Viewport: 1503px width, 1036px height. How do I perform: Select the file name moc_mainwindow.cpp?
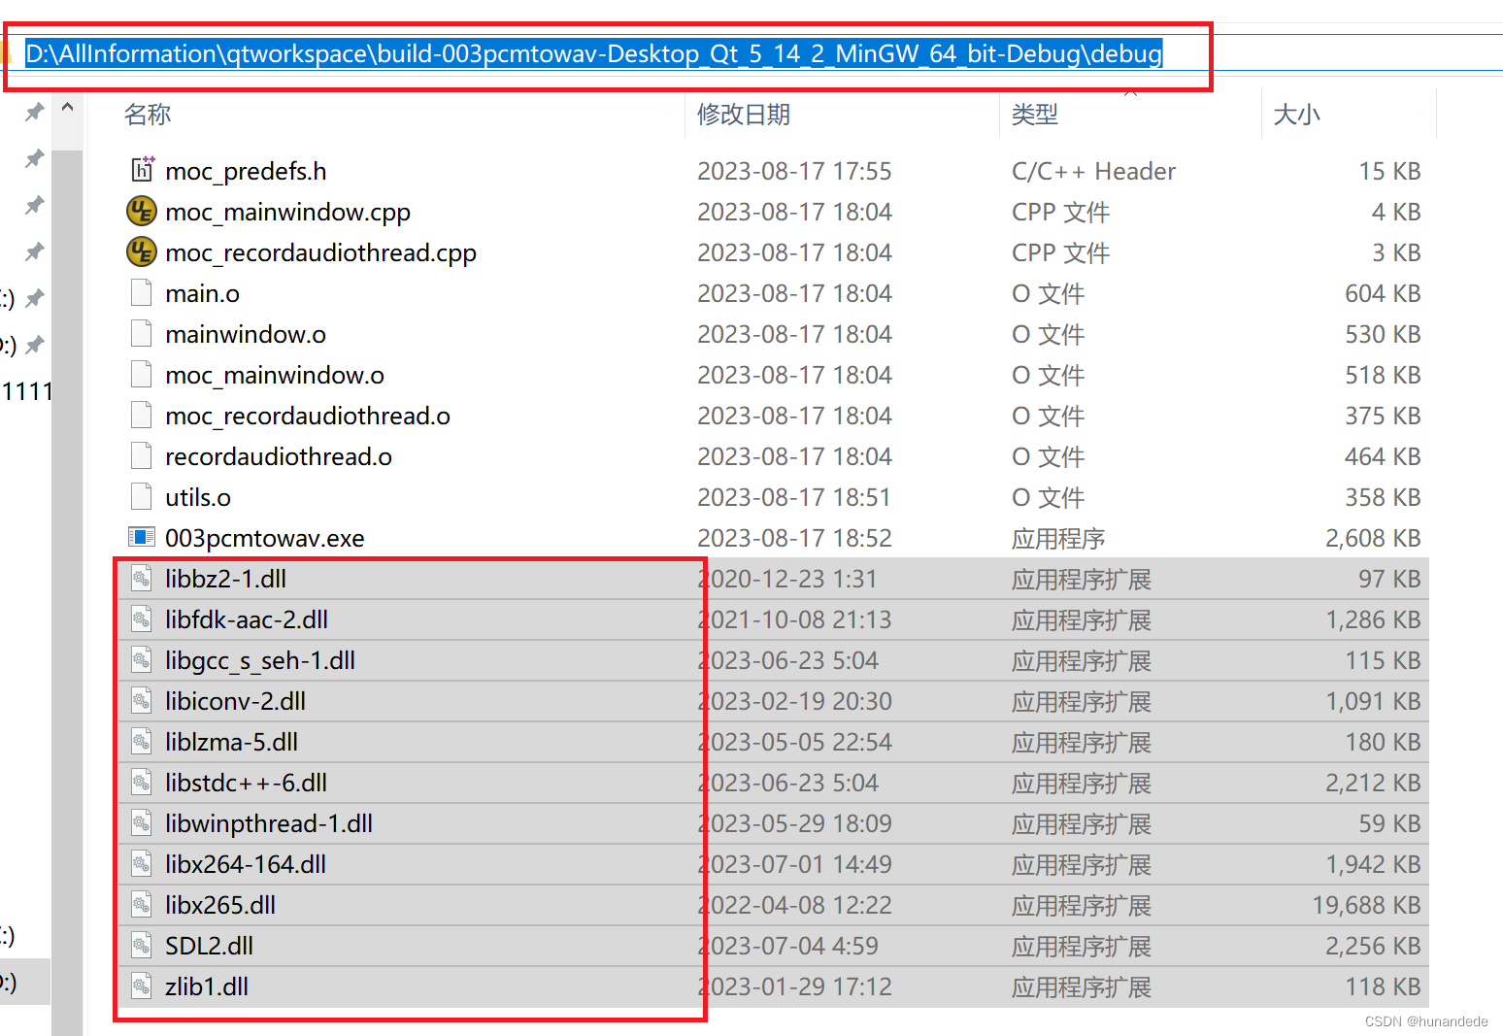click(x=288, y=212)
